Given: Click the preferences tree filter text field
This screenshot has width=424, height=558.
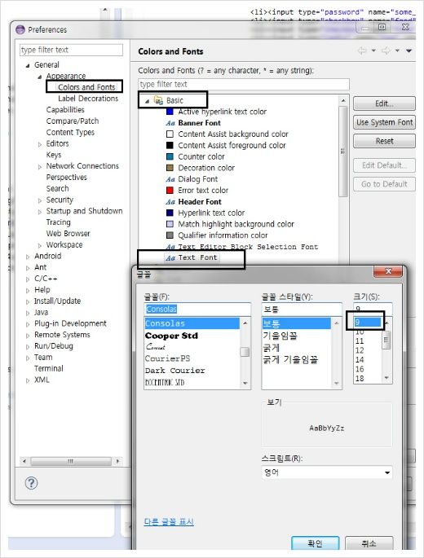Looking at the screenshot, I should click(x=71, y=50).
